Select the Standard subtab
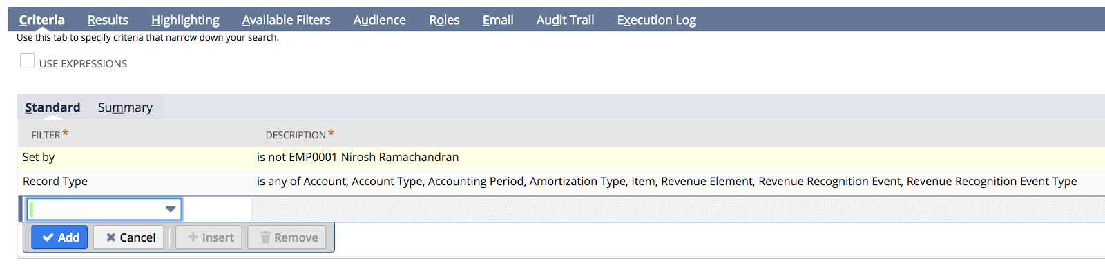The width and height of the screenshot is (1105, 265). (52, 107)
